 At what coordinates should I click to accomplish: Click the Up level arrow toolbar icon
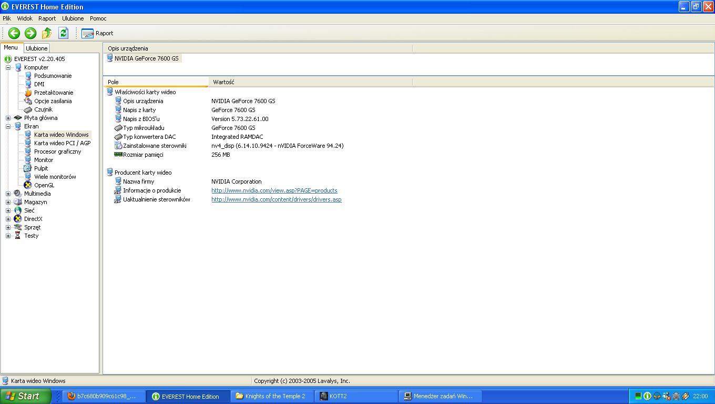47,33
